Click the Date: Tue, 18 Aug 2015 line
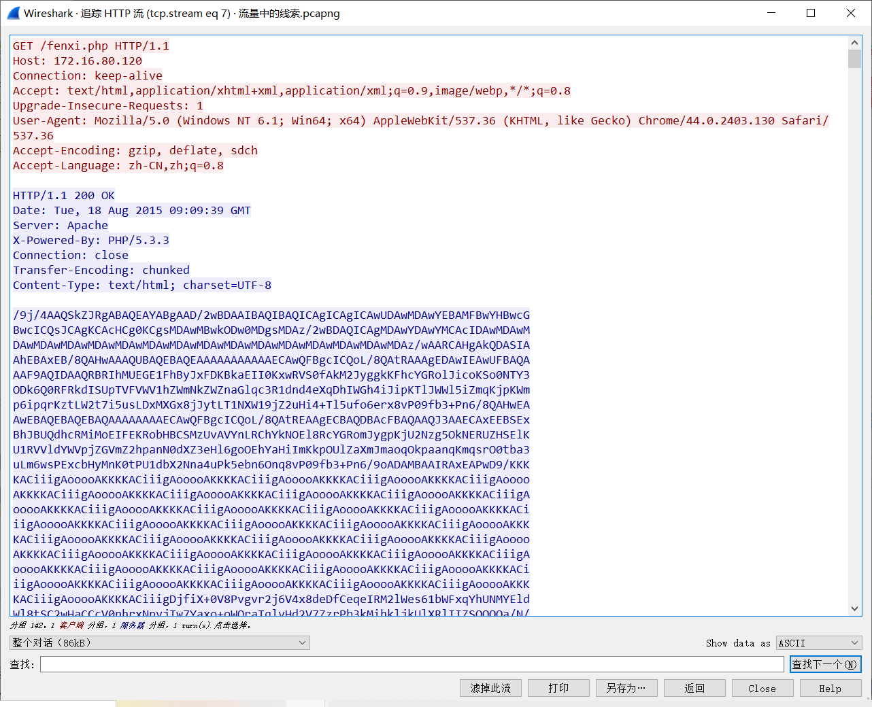 tap(132, 210)
